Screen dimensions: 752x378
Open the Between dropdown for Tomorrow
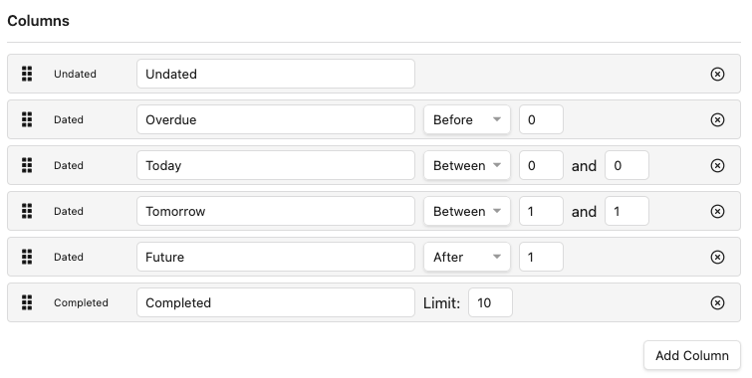click(467, 211)
